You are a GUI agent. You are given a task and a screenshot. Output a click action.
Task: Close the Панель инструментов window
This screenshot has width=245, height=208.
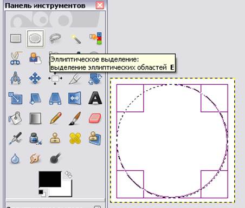(100, 5)
